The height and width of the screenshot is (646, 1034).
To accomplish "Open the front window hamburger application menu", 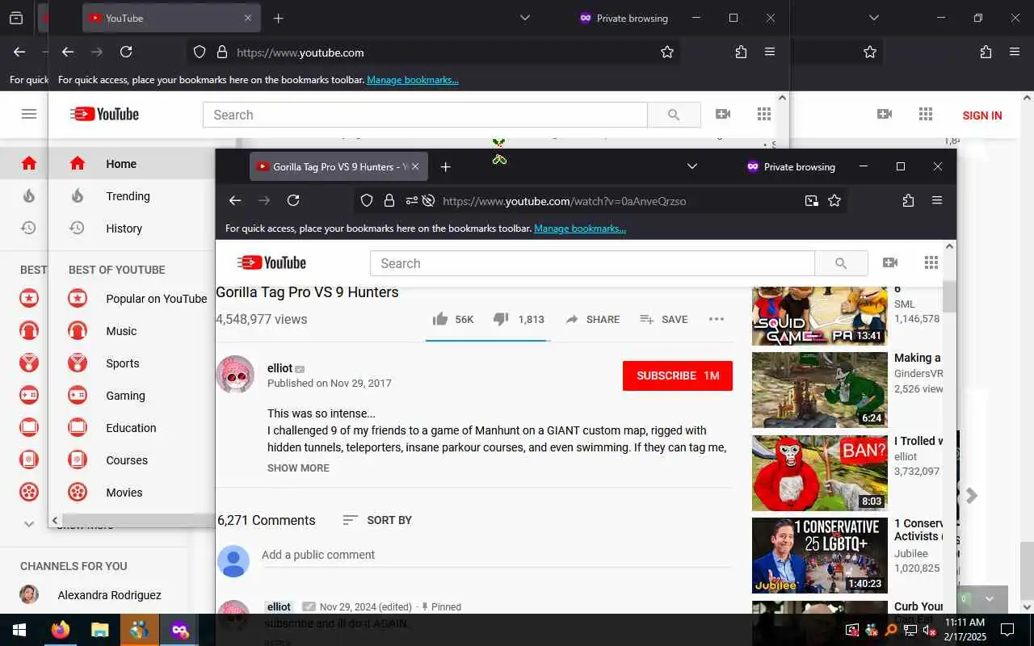I will tap(937, 200).
